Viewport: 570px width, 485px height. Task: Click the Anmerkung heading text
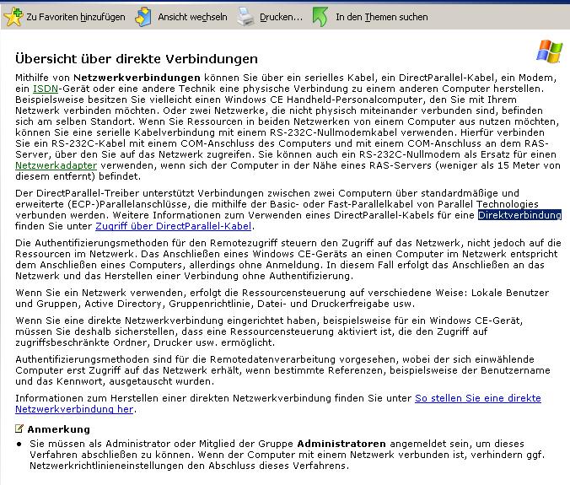point(58,429)
